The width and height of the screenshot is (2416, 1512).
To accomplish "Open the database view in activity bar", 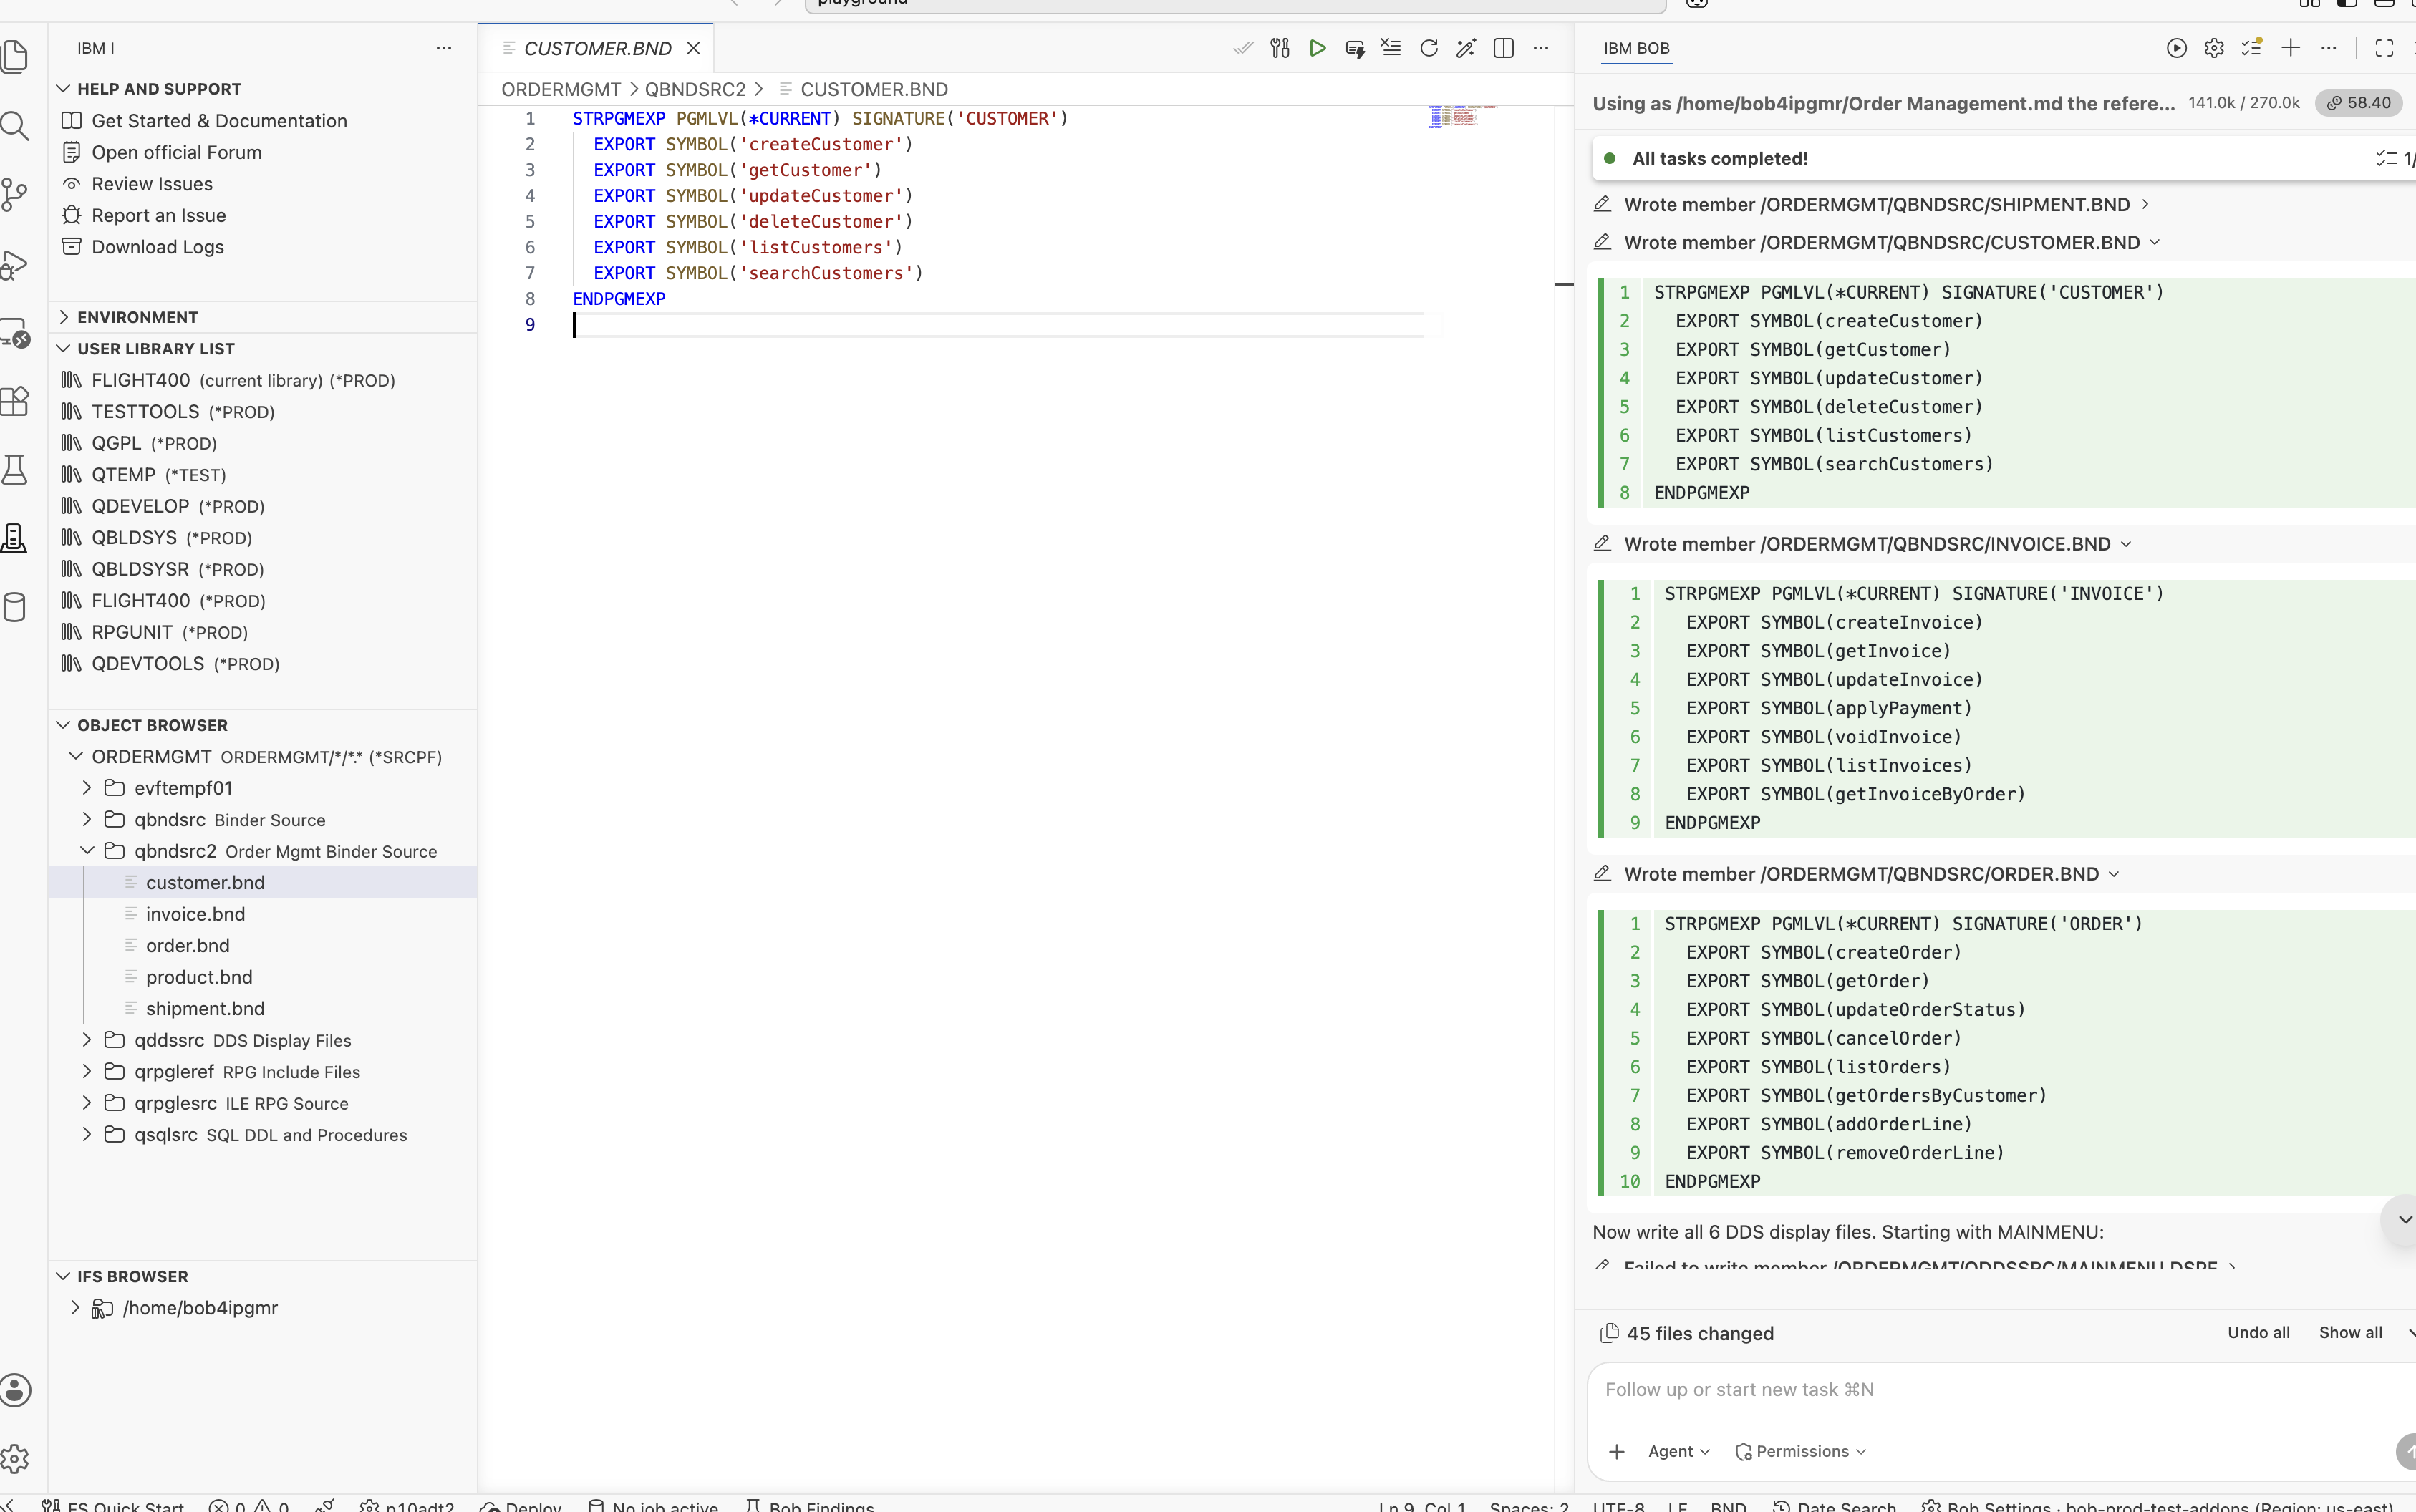I will click(x=14, y=607).
